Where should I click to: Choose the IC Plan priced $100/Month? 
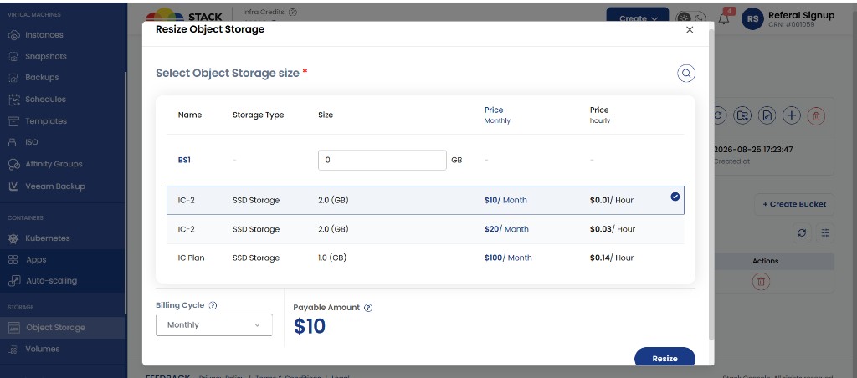(x=425, y=258)
